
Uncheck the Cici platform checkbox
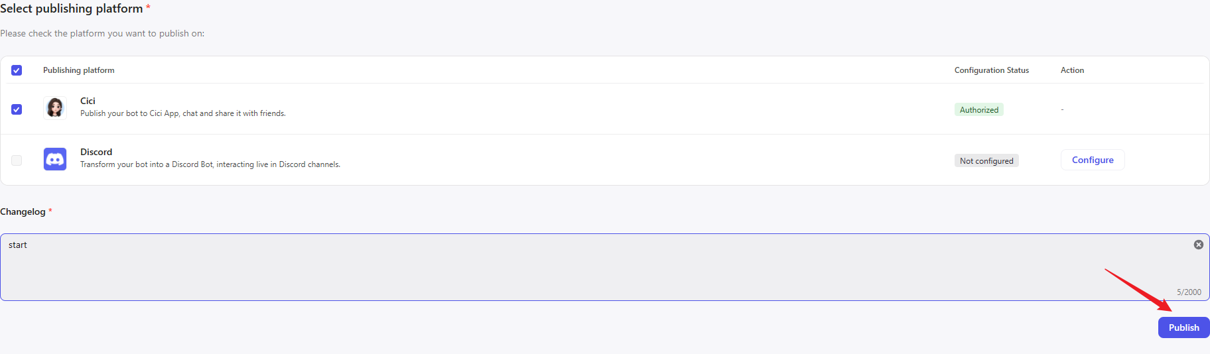coord(17,109)
